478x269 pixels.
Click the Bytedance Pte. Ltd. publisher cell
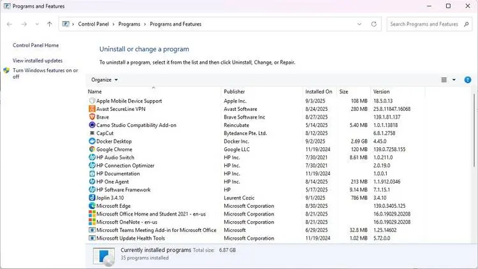pyautogui.click(x=245, y=133)
